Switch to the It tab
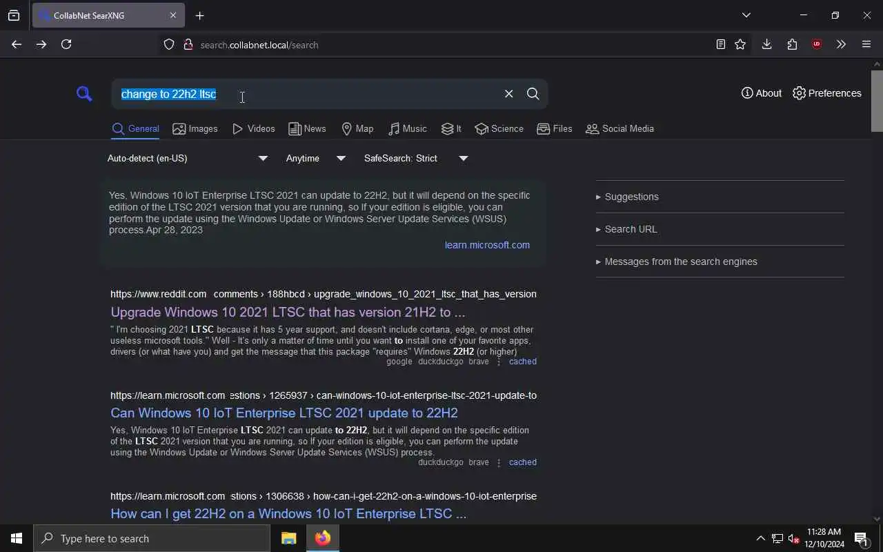Screen dimensions: 883x552 (x=451, y=129)
